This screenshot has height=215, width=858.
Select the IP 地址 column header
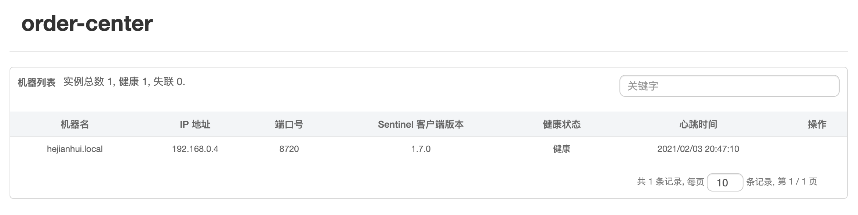point(195,124)
